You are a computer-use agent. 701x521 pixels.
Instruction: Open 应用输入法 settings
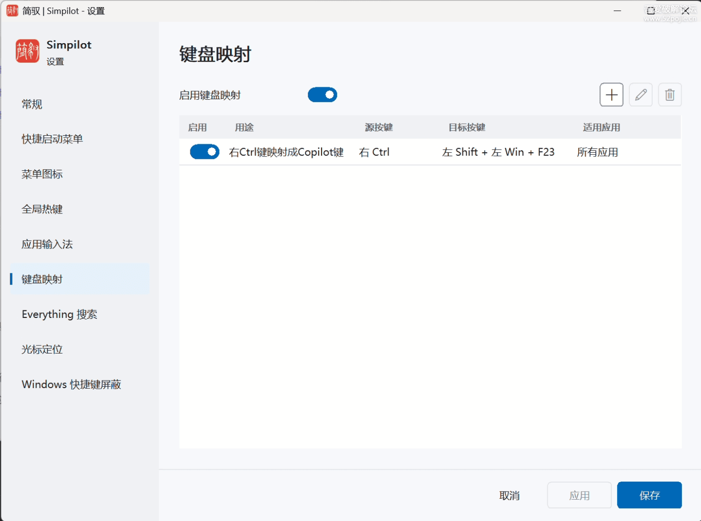pyautogui.click(x=80, y=244)
